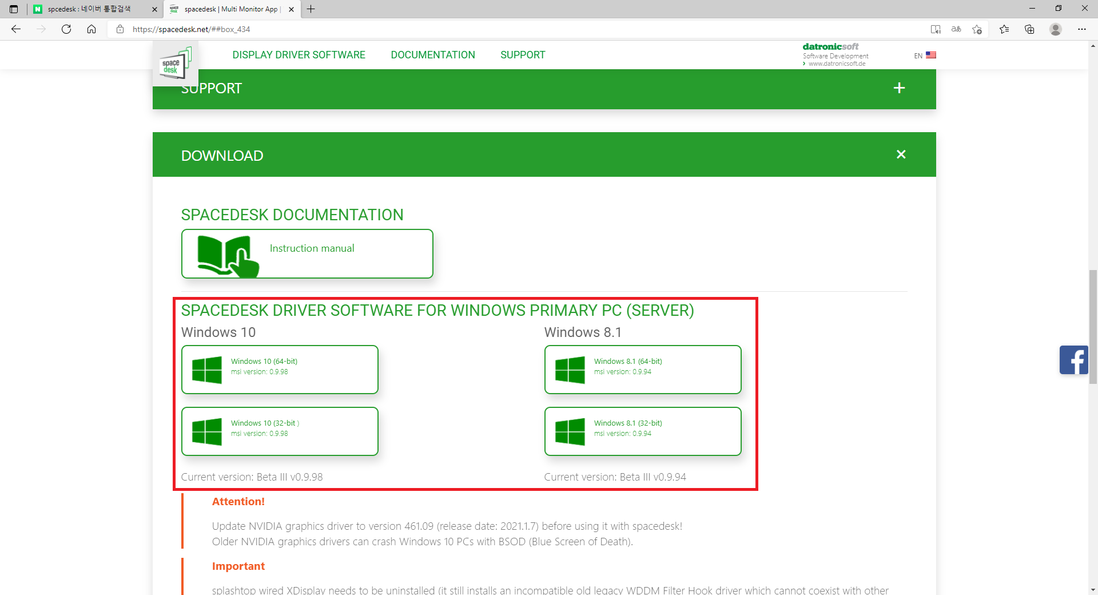Close the spacedesk Multi Monitor App tab
The height and width of the screenshot is (595, 1098).
coord(291,9)
